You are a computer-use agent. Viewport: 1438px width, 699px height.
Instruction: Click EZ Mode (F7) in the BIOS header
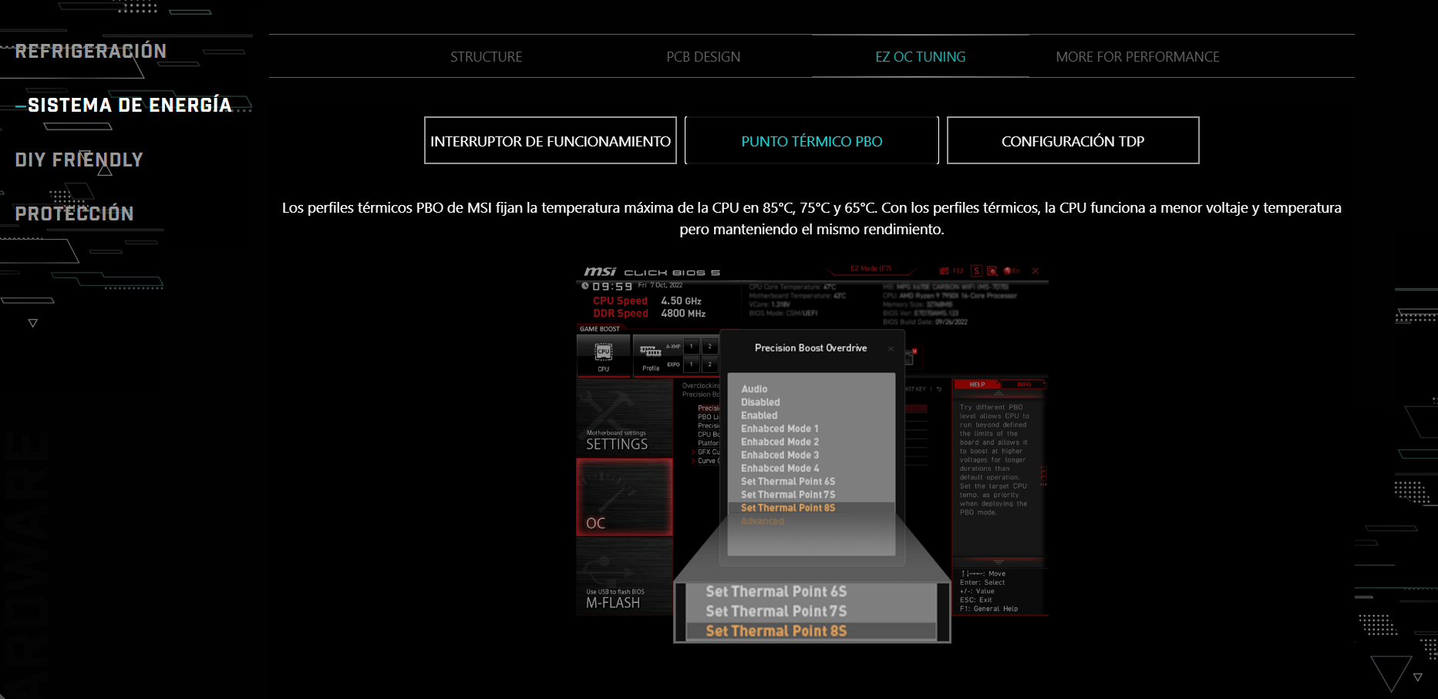[x=871, y=269]
